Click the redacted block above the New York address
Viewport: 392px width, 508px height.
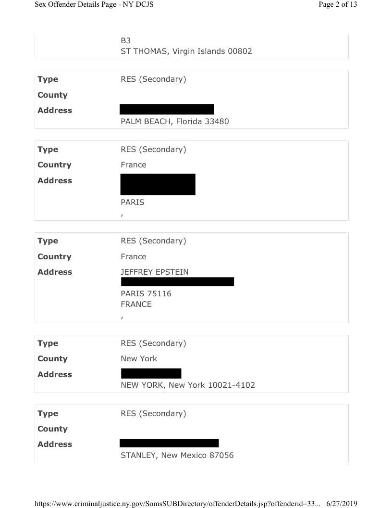[151, 373]
